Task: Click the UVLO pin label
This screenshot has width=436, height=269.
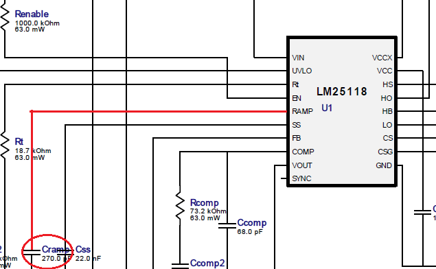Action: 302,71
